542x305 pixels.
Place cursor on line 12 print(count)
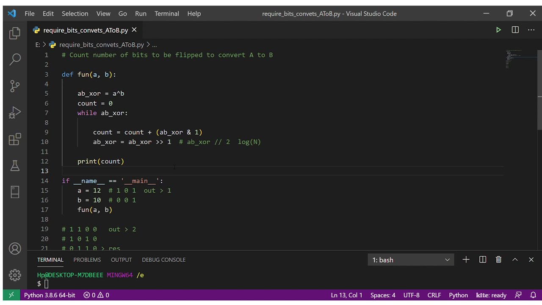[101, 161]
